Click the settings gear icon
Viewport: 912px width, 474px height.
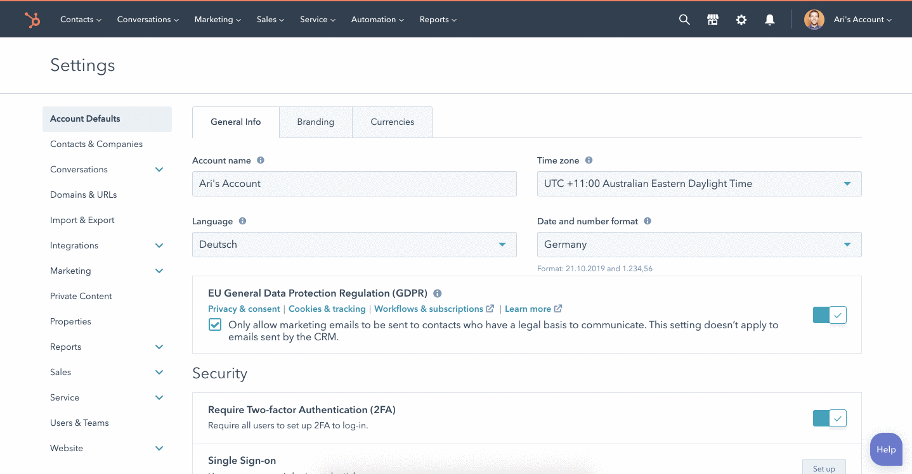click(741, 20)
